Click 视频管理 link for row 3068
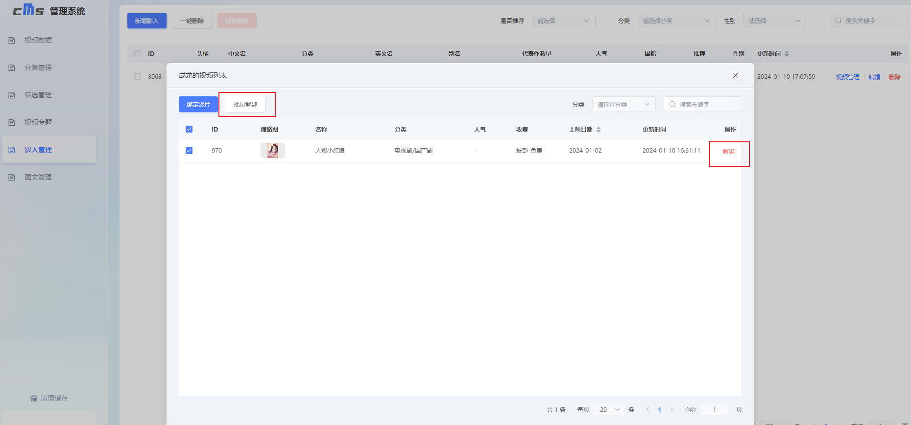 pyautogui.click(x=848, y=77)
